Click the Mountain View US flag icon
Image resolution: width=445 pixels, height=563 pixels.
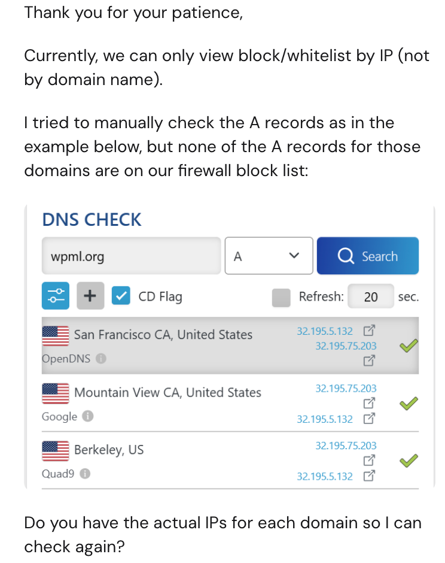pyautogui.click(x=55, y=393)
